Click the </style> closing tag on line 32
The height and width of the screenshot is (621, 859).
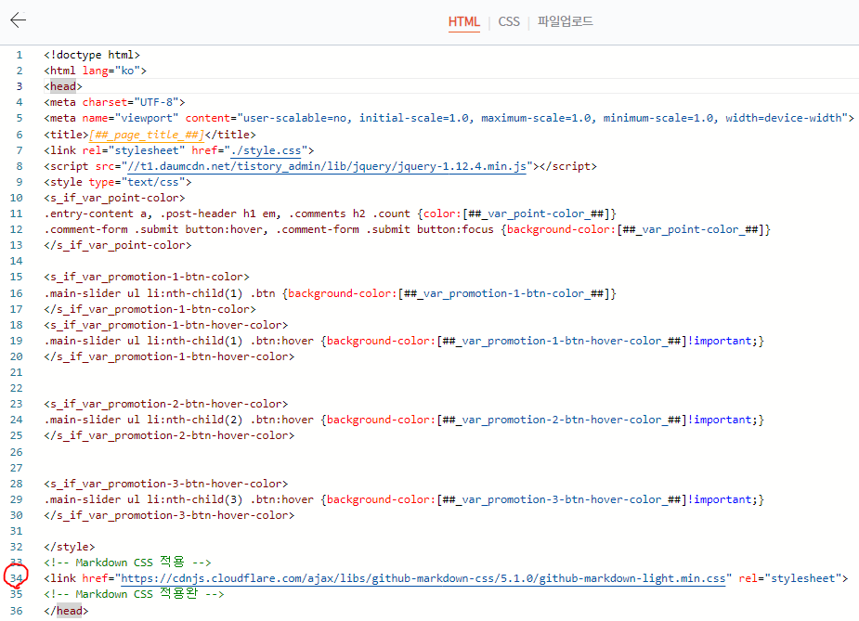tap(70, 548)
